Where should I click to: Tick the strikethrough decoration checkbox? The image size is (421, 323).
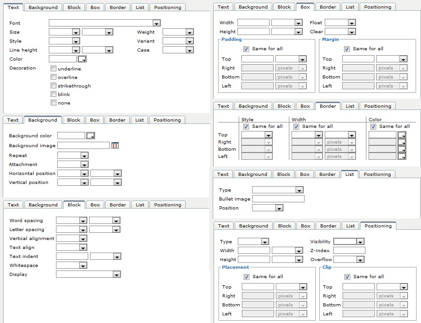pyautogui.click(x=53, y=86)
